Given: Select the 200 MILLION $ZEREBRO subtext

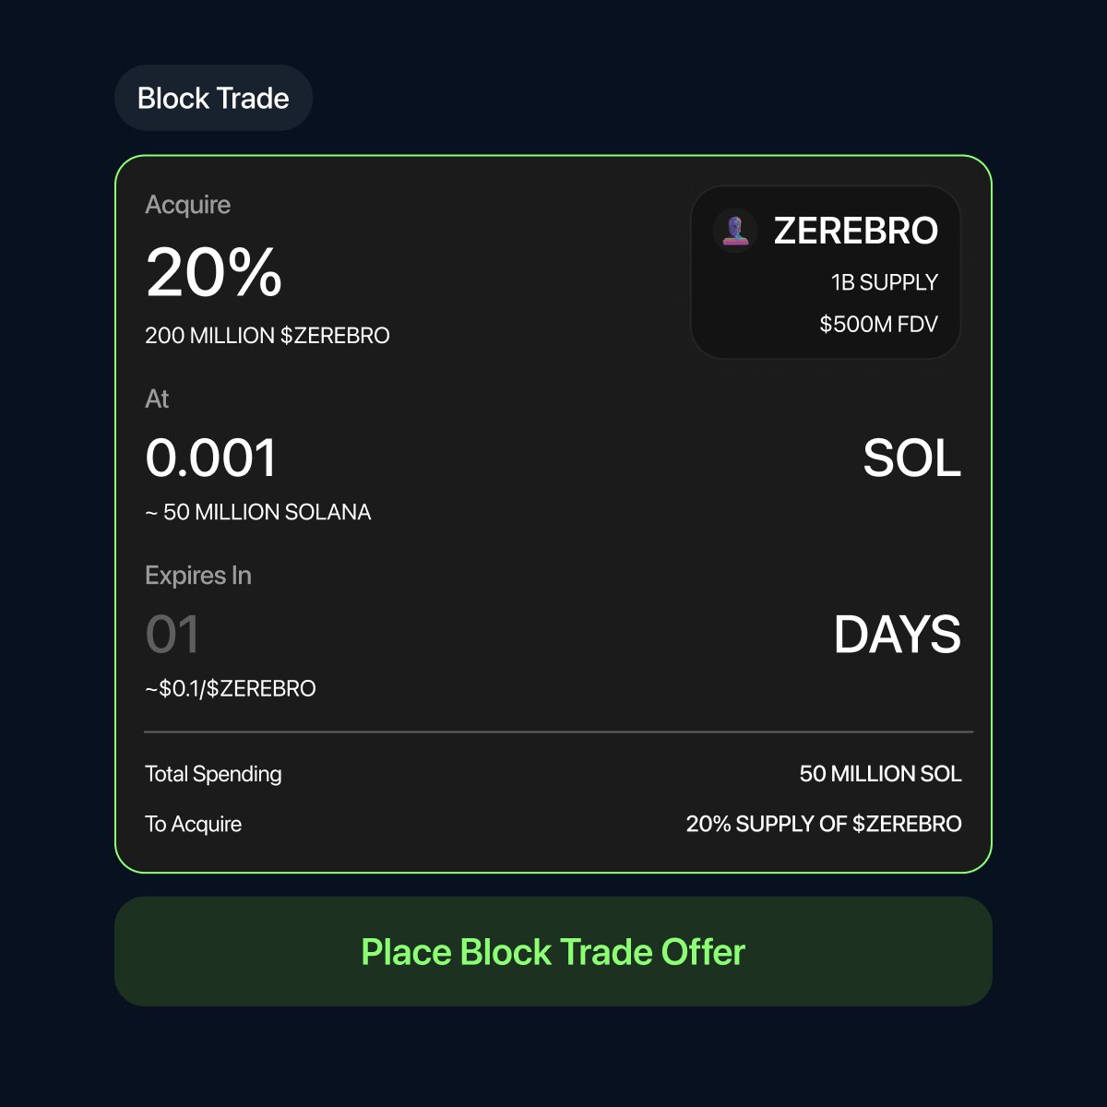Looking at the screenshot, I should pos(268,336).
